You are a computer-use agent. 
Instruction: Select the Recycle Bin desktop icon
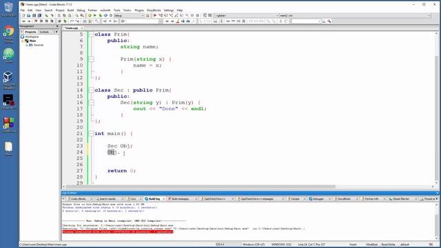[x=9, y=10]
